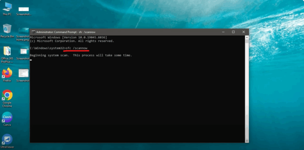Image resolution: width=304 pixels, height=150 pixels.
Task: Click the 'Beginning system scan' output line
Action: click(x=81, y=55)
